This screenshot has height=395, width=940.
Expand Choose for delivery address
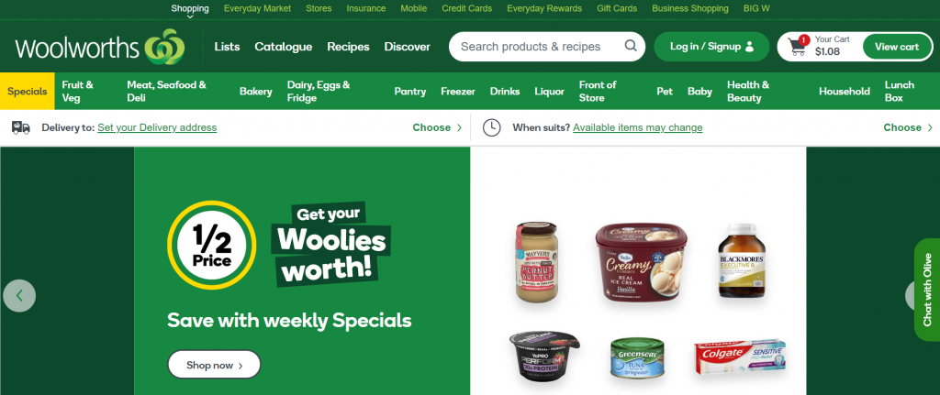pos(437,127)
